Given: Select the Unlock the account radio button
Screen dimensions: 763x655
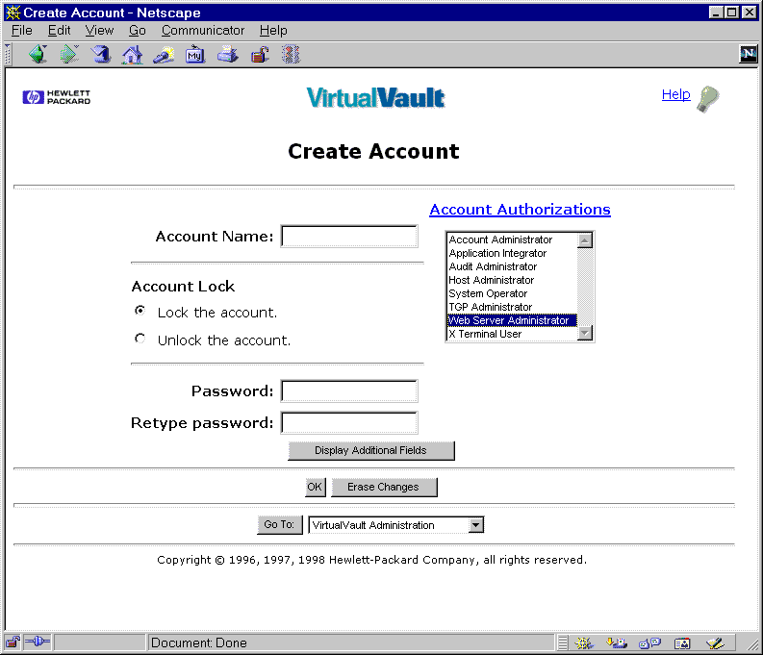Looking at the screenshot, I should pyautogui.click(x=140, y=338).
